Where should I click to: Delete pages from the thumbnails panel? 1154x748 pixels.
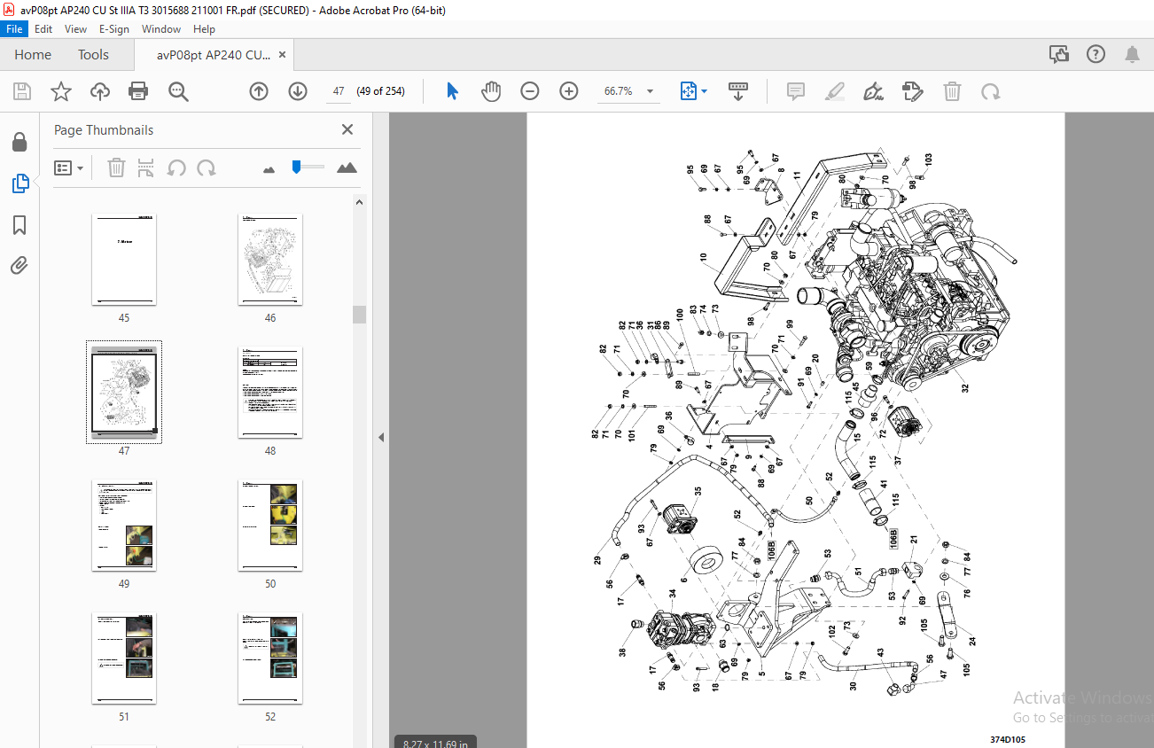pyautogui.click(x=116, y=168)
